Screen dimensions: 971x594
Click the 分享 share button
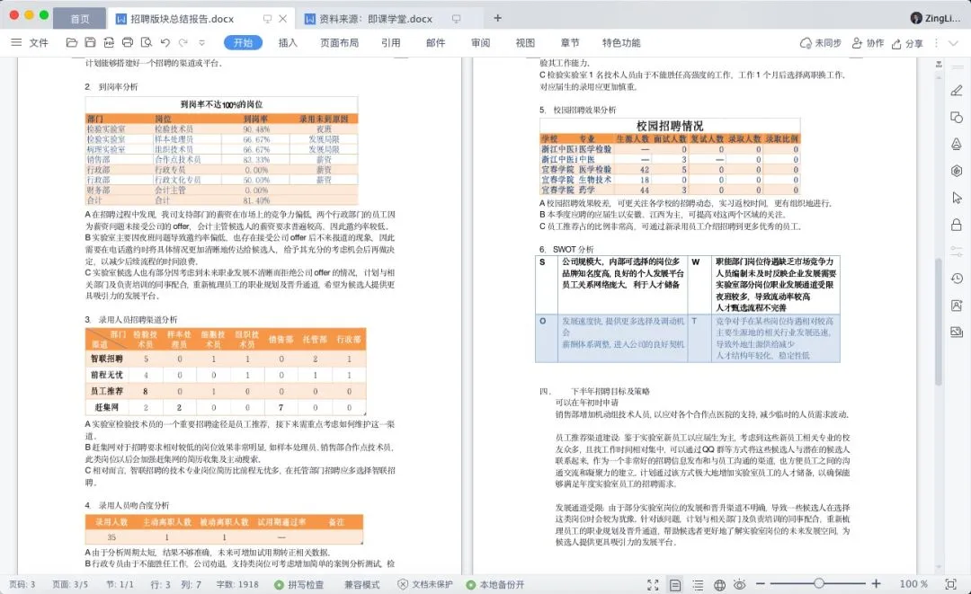(x=907, y=43)
